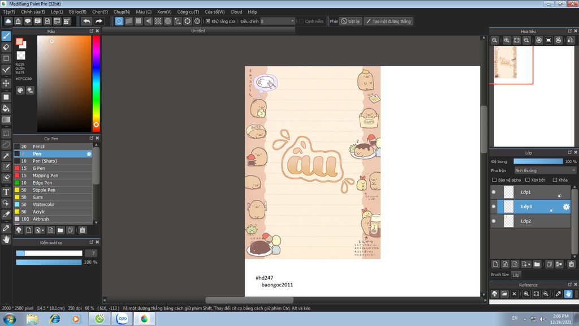Zoom in Reference panel
The width and height of the screenshot is (579, 326).
(x=526, y=294)
